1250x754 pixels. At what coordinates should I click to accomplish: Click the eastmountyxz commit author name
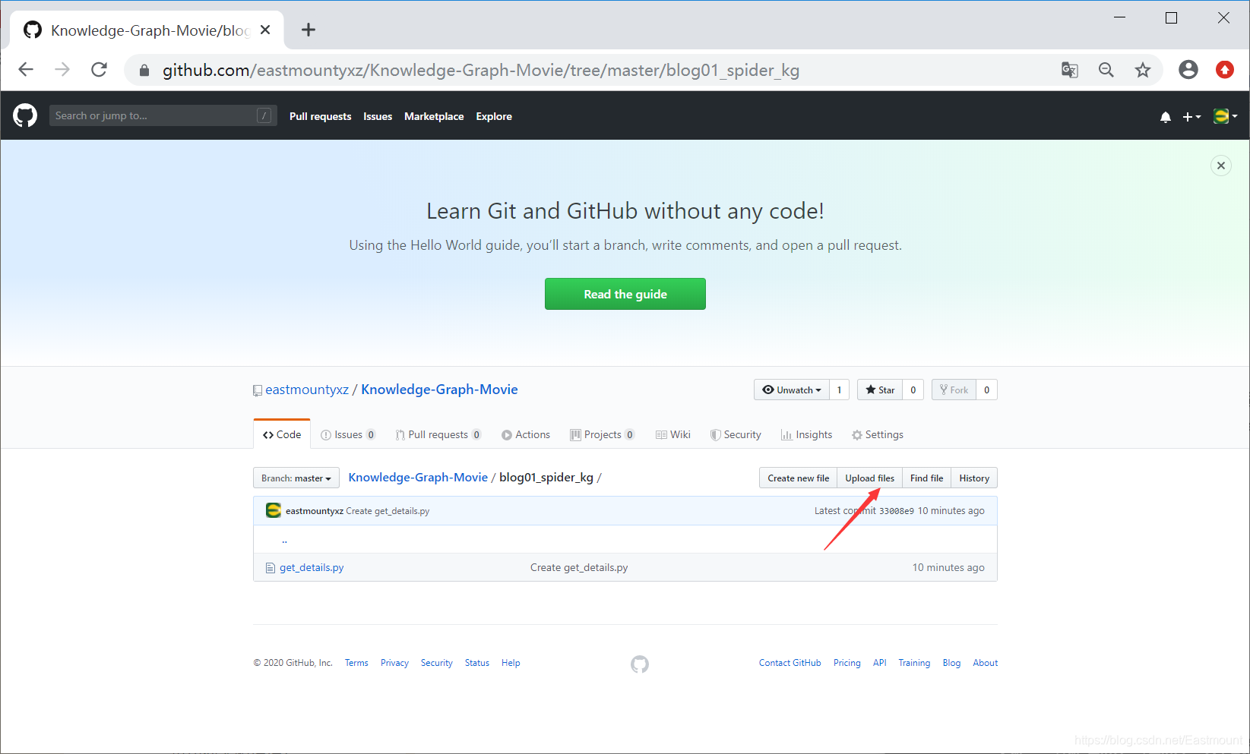pos(315,511)
